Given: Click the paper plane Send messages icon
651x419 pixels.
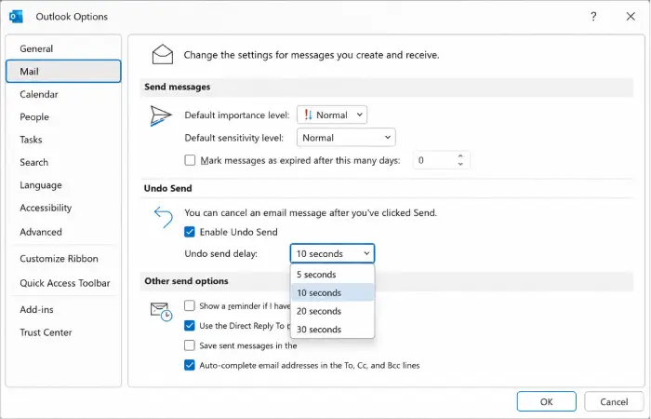Looking at the screenshot, I should pos(161,115).
